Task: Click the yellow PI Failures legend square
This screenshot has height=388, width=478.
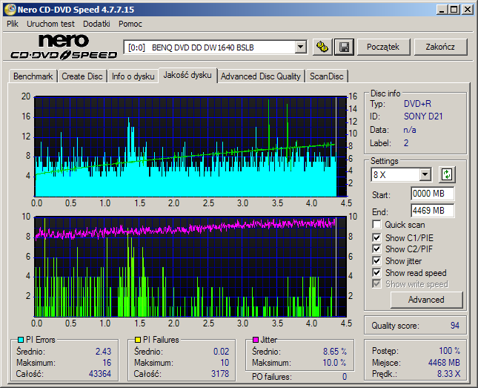Action: coord(138,340)
